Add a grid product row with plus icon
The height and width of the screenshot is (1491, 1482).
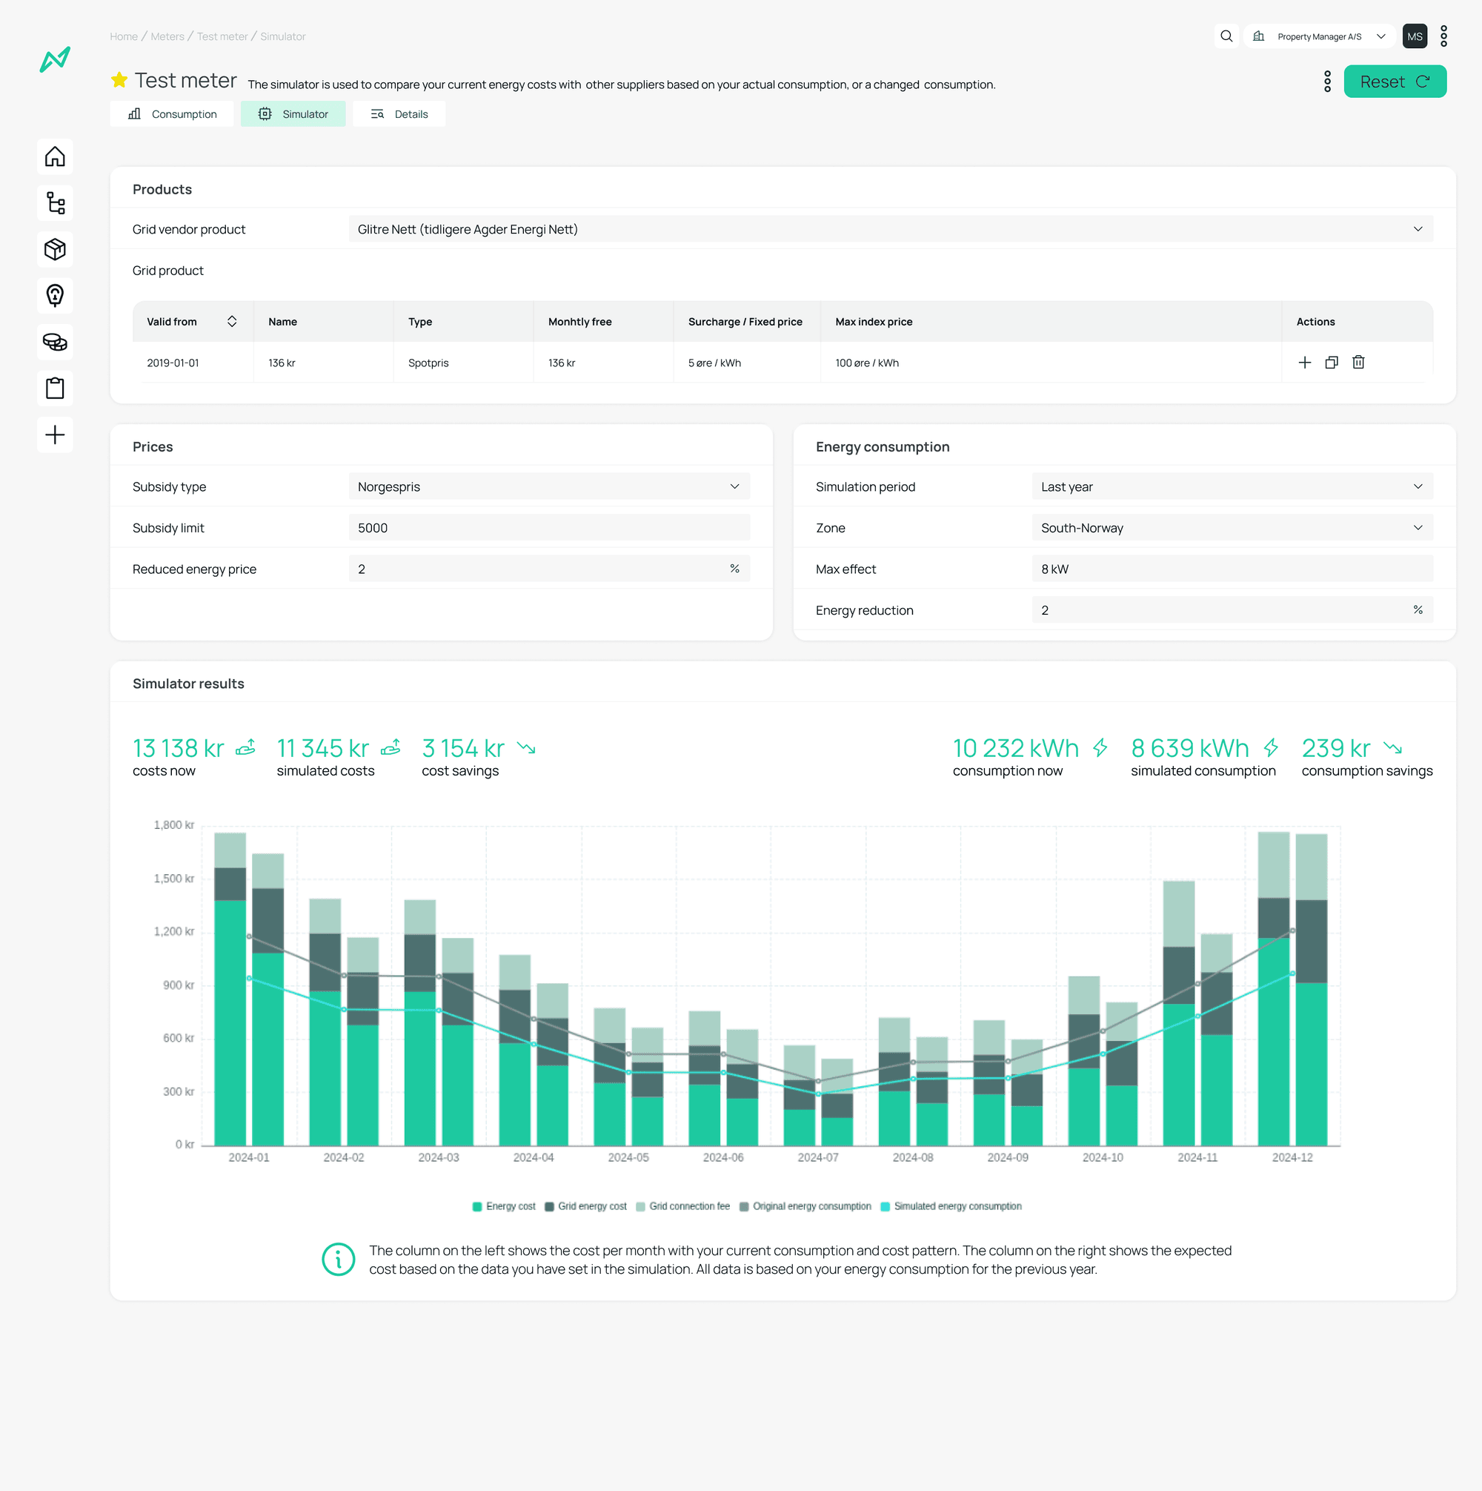pos(1305,363)
